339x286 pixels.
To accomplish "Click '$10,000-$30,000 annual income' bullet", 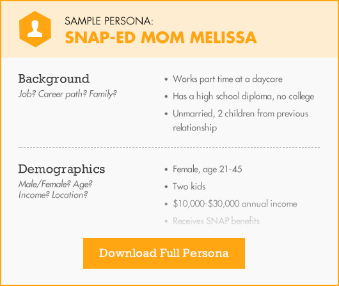I will [235, 204].
